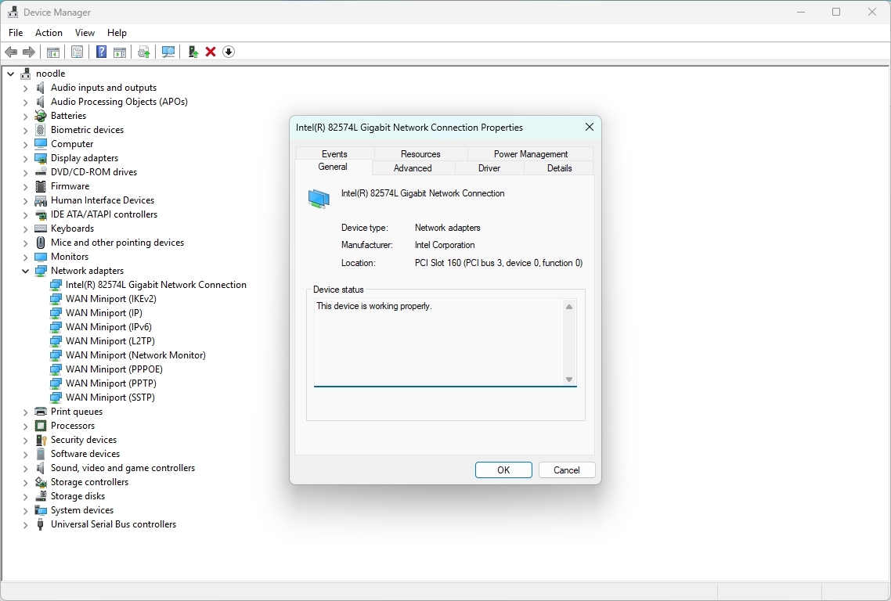This screenshot has width=891, height=601.
Task: Click the Back arrow in the toolbar
Action: (11, 52)
